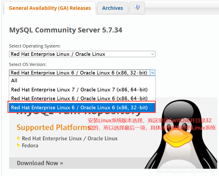The width and height of the screenshot is (219, 176).
Task: Click the Download Now » link
Action: 40,163
